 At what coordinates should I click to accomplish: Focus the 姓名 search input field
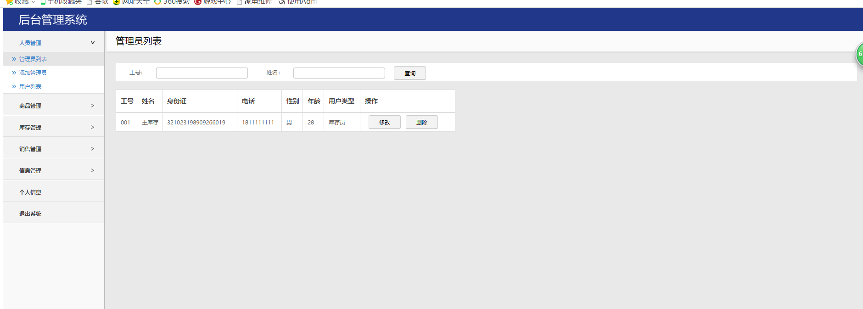click(339, 73)
